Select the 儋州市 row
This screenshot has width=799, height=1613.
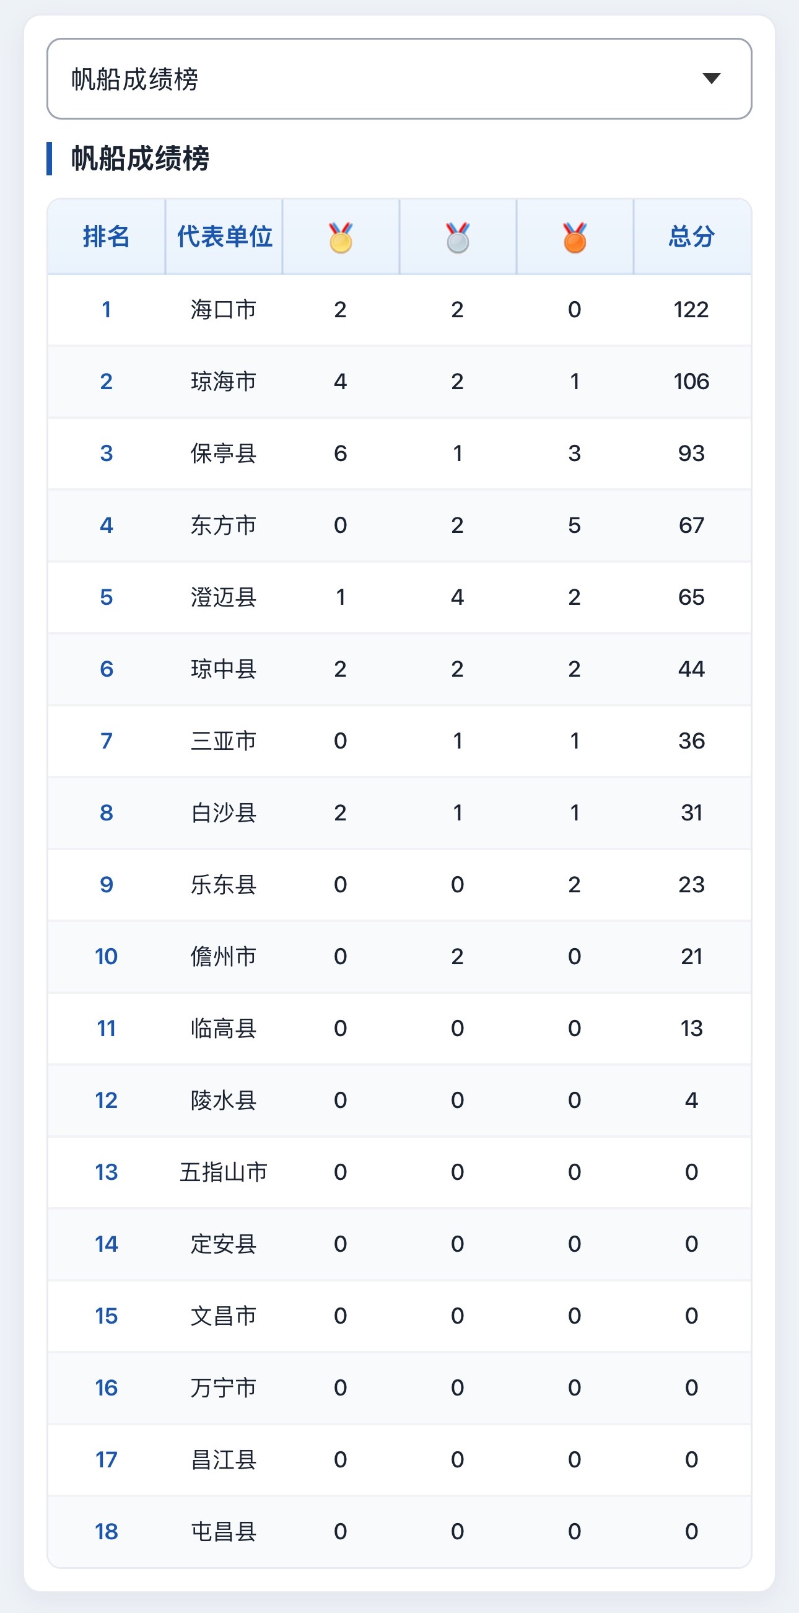(x=399, y=957)
